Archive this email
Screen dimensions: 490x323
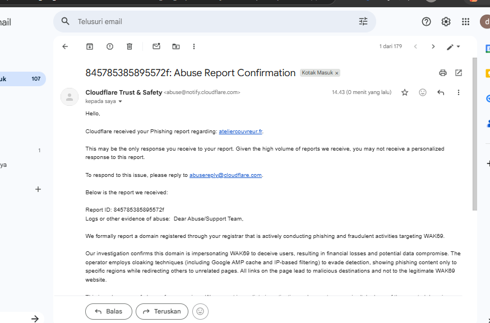pos(90,46)
